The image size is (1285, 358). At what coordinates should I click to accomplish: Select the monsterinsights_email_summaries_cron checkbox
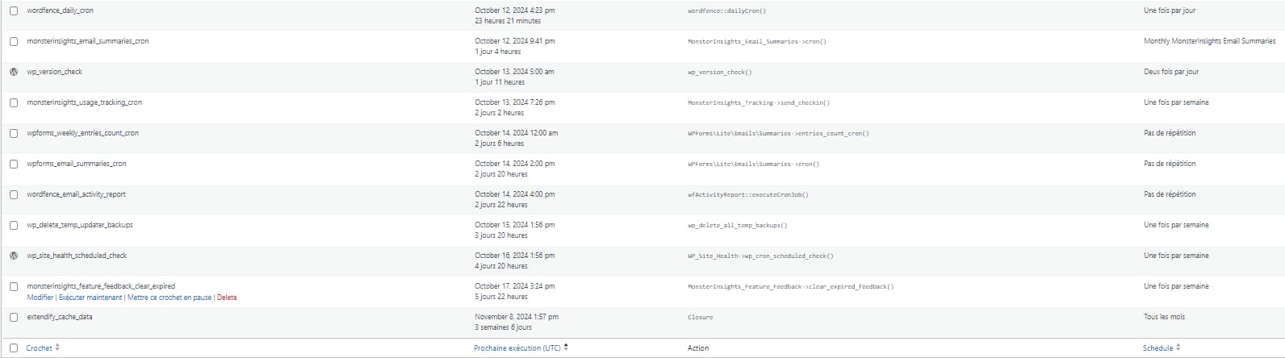tap(14, 41)
